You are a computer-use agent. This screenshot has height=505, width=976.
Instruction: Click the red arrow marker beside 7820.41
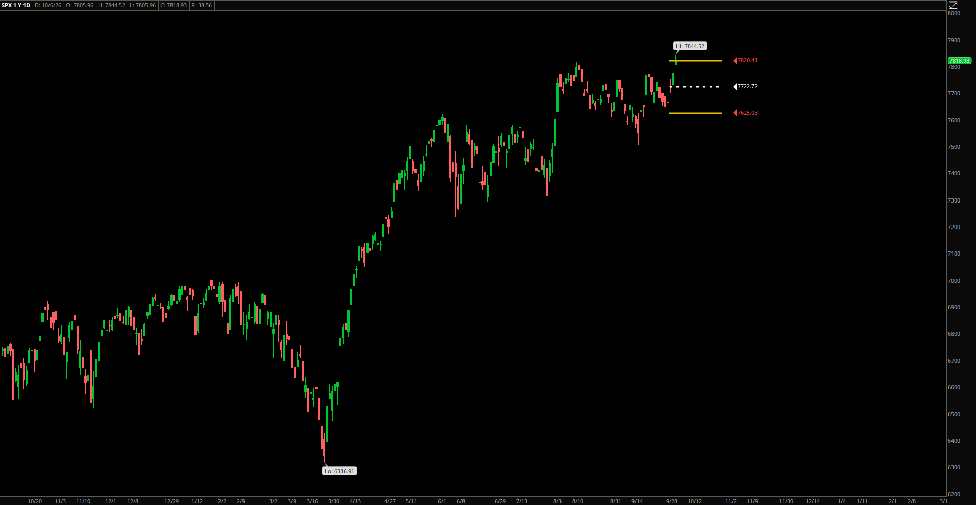pos(735,61)
